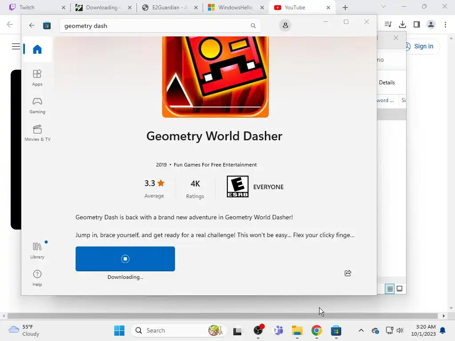Open the publisher Fun Games For Free Entertainment

pyautogui.click(x=215, y=165)
